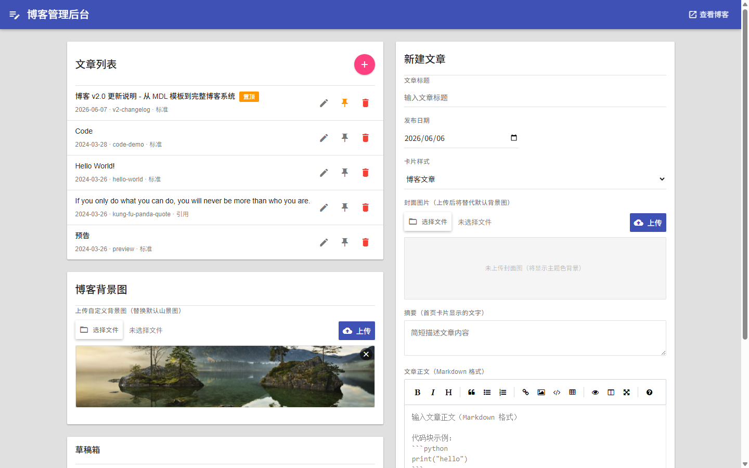749x468 pixels.
Task: Insert ordered numbered list
Action: pyautogui.click(x=502, y=393)
